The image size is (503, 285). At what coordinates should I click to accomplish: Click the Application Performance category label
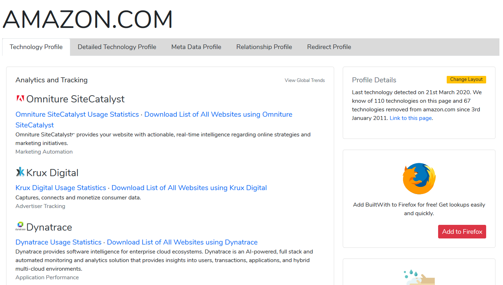pyautogui.click(x=47, y=277)
